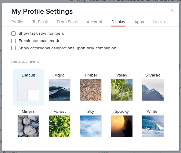This screenshot has height=153, width=181.
Task: Click the Silvered label text
Action: 153,75
